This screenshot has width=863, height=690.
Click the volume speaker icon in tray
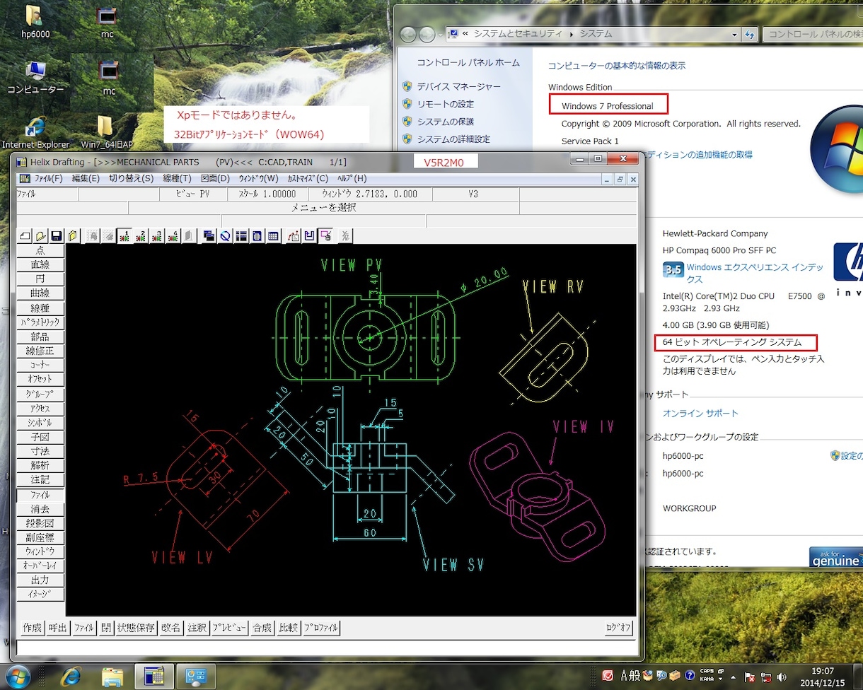[x=781, y=677]
